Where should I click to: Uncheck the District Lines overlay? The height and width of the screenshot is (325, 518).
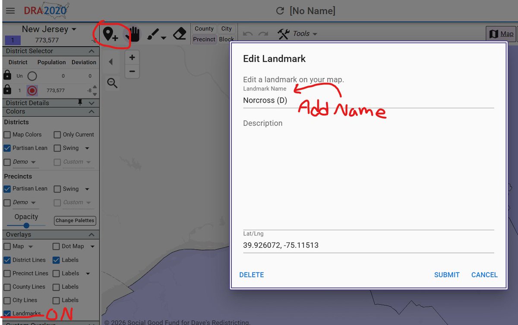click(x=7, y=260)
